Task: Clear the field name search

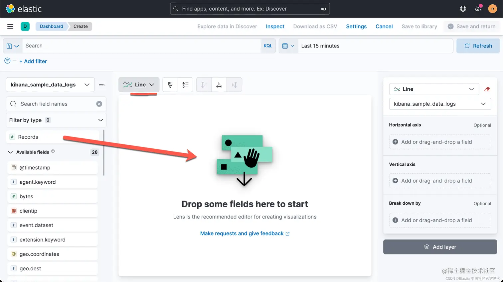Action: pos(99,104)
